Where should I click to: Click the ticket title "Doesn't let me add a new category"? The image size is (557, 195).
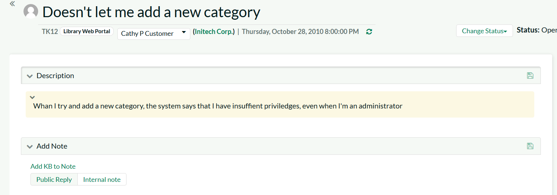click(x=151, y=12)
